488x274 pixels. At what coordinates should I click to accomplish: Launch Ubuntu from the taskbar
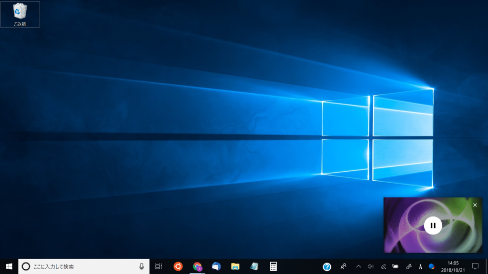[178, 266]
